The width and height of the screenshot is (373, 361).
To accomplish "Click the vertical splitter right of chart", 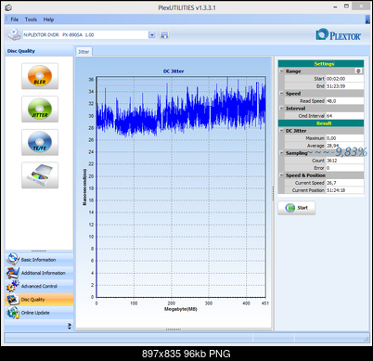I will pos(273,193).
